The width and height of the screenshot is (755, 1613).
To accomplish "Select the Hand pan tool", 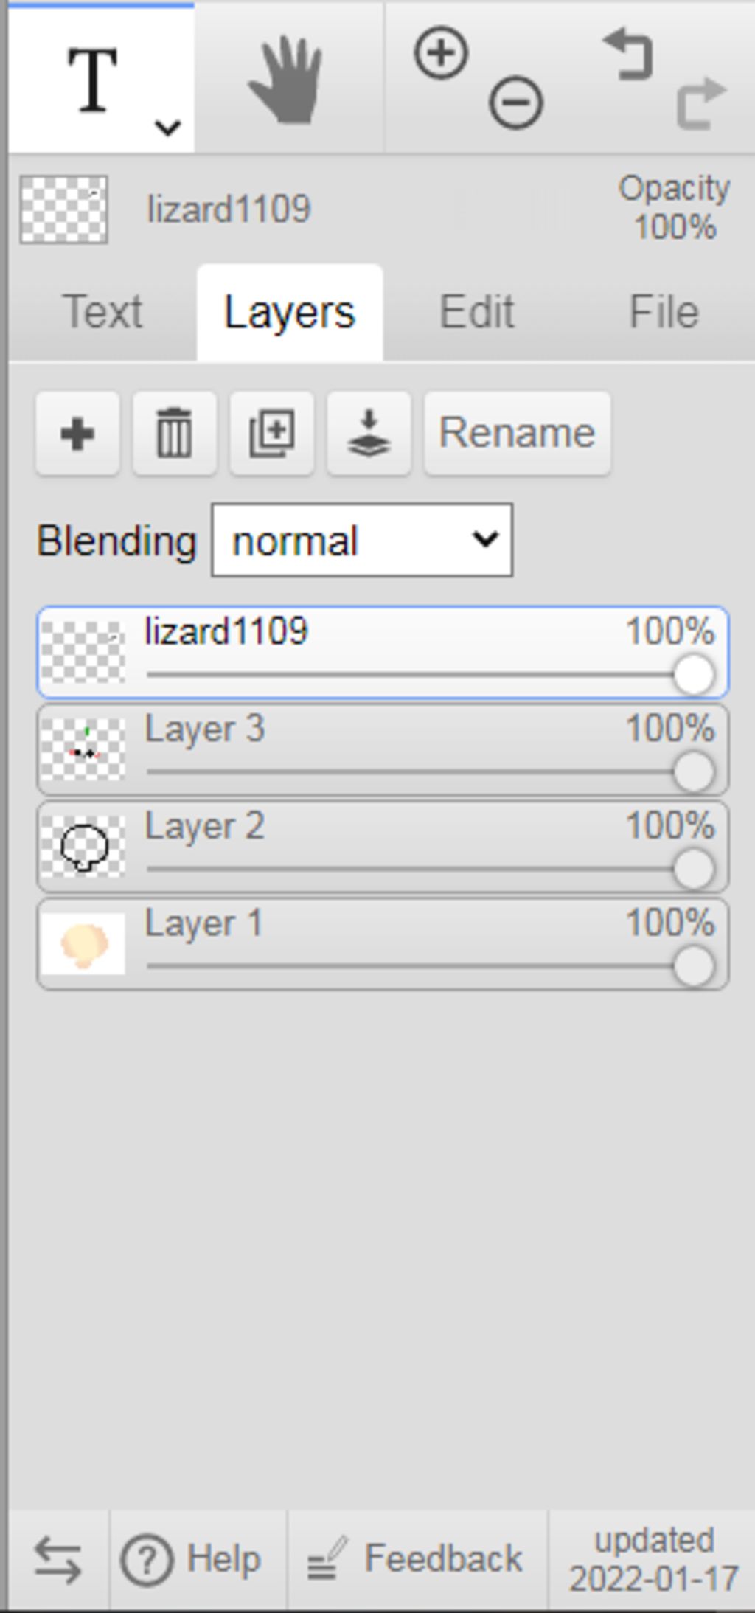I will pyautogui.click(x=286, y=79).
